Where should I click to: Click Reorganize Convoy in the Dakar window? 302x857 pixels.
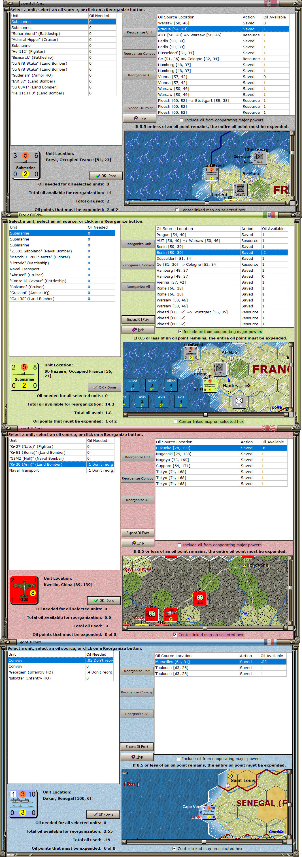tap(137, 692)
